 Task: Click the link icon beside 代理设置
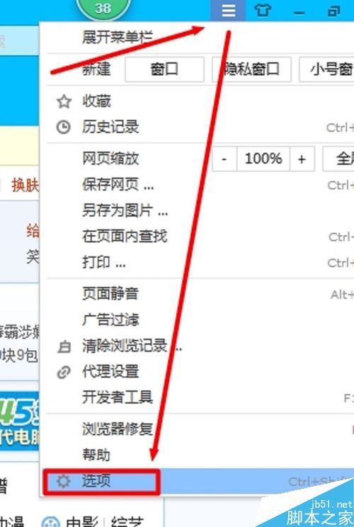click(64, 372)
